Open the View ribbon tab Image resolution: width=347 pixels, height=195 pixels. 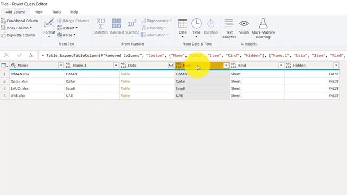(x=38, y=12)
